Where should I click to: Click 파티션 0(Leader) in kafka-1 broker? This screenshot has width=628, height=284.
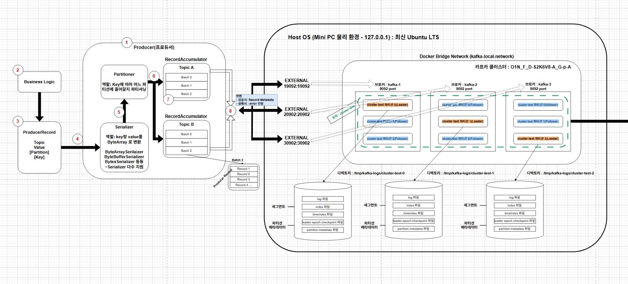pos(388,105)
